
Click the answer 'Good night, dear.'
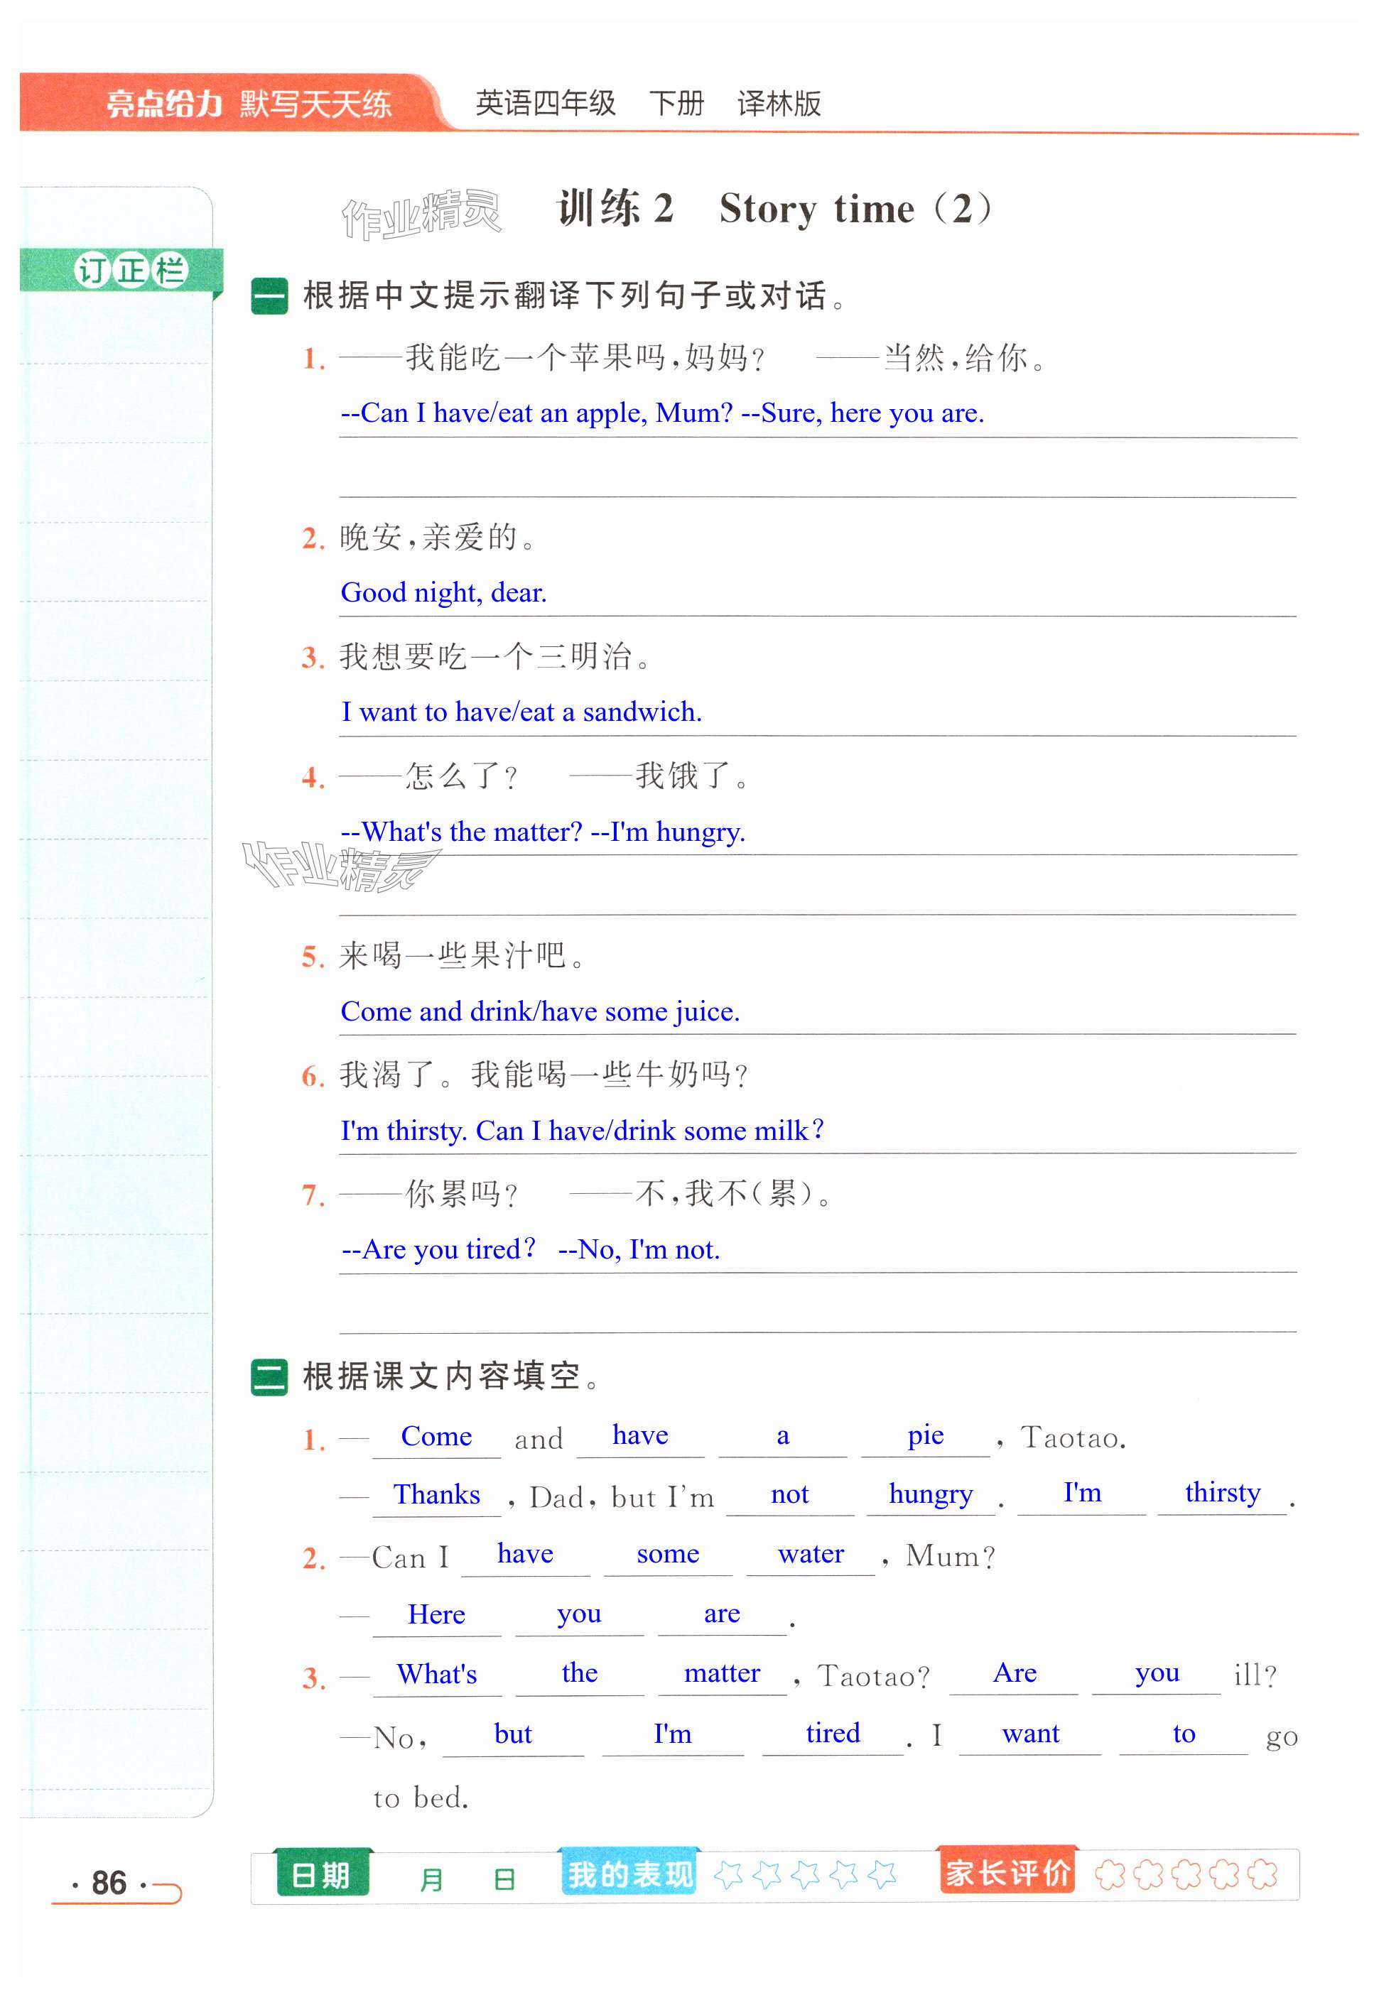[x=443, y=593]
